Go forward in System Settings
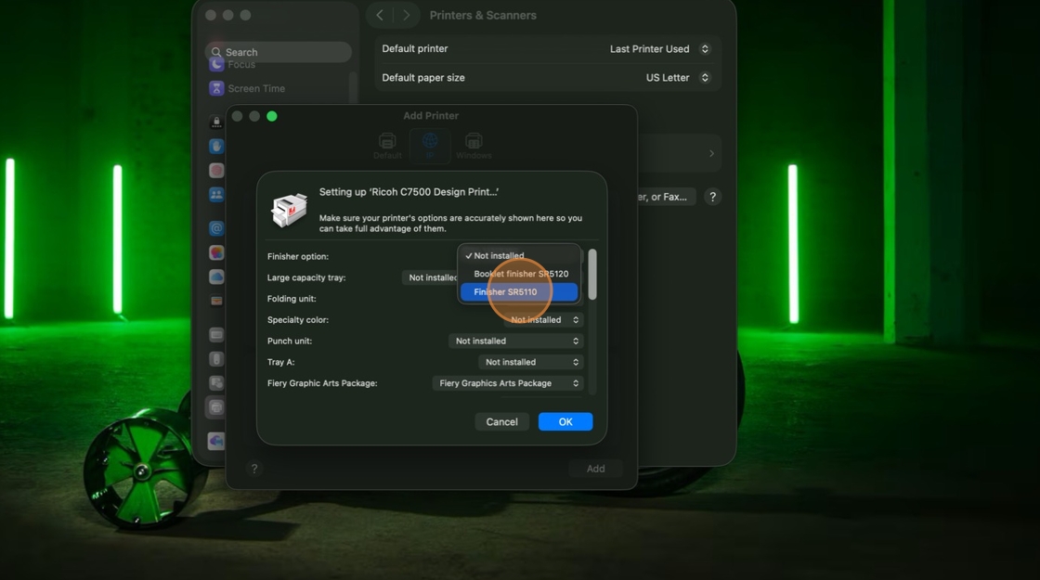Screen dimensions: 1040x580 [x=407, y=15]
